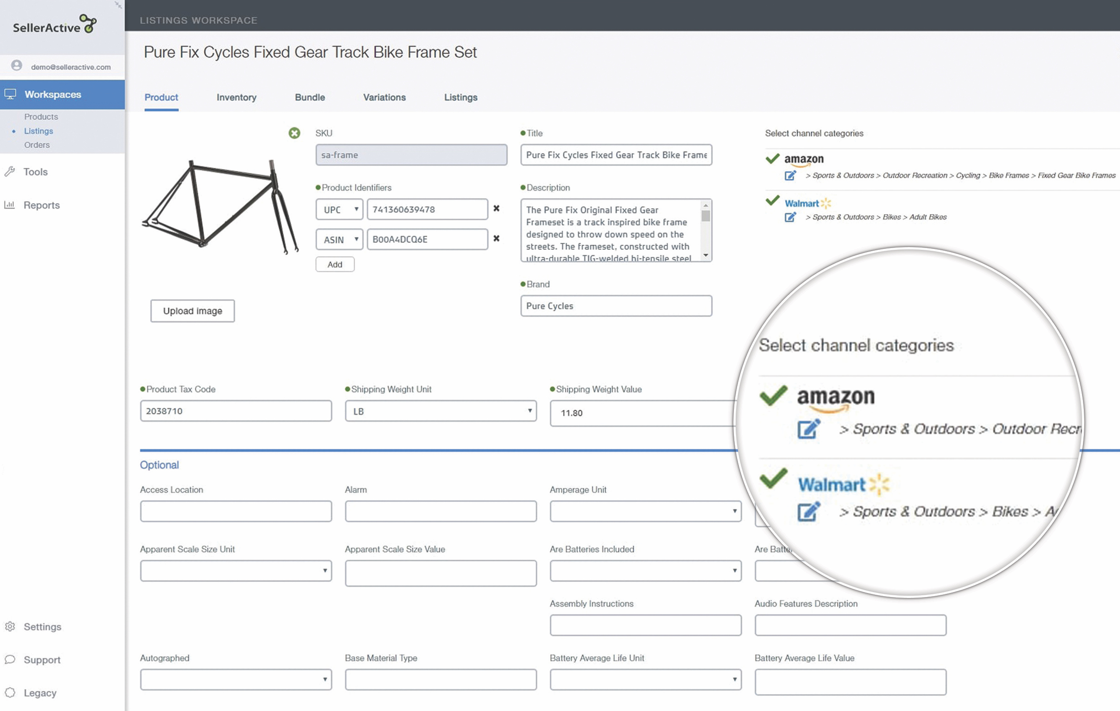
Task: Toggle the Walmart channel checkmark
Action: [x=772, y=201]
